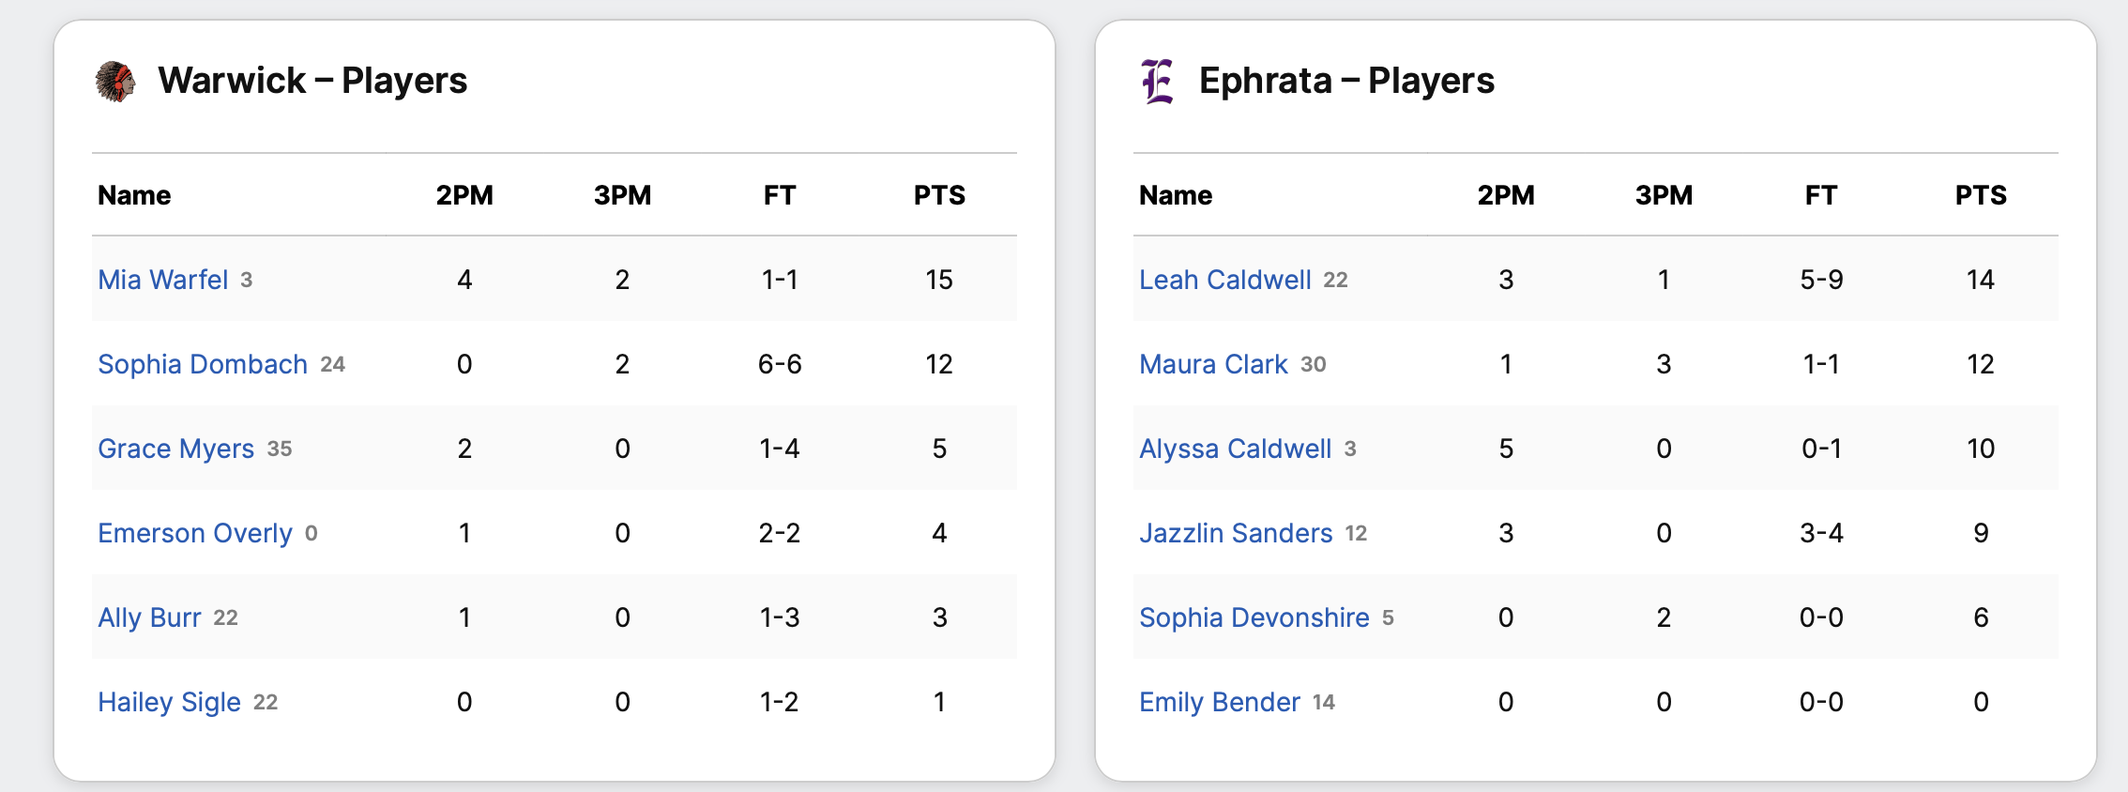Viewport: 2128px width, 792px height.
Task: Click the Hailey Sigle link
Action: click(x=170, y=702)
